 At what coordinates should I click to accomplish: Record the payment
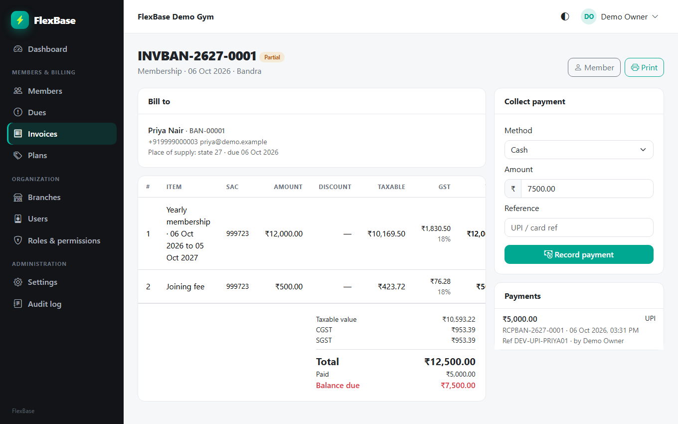click(579, 254)
